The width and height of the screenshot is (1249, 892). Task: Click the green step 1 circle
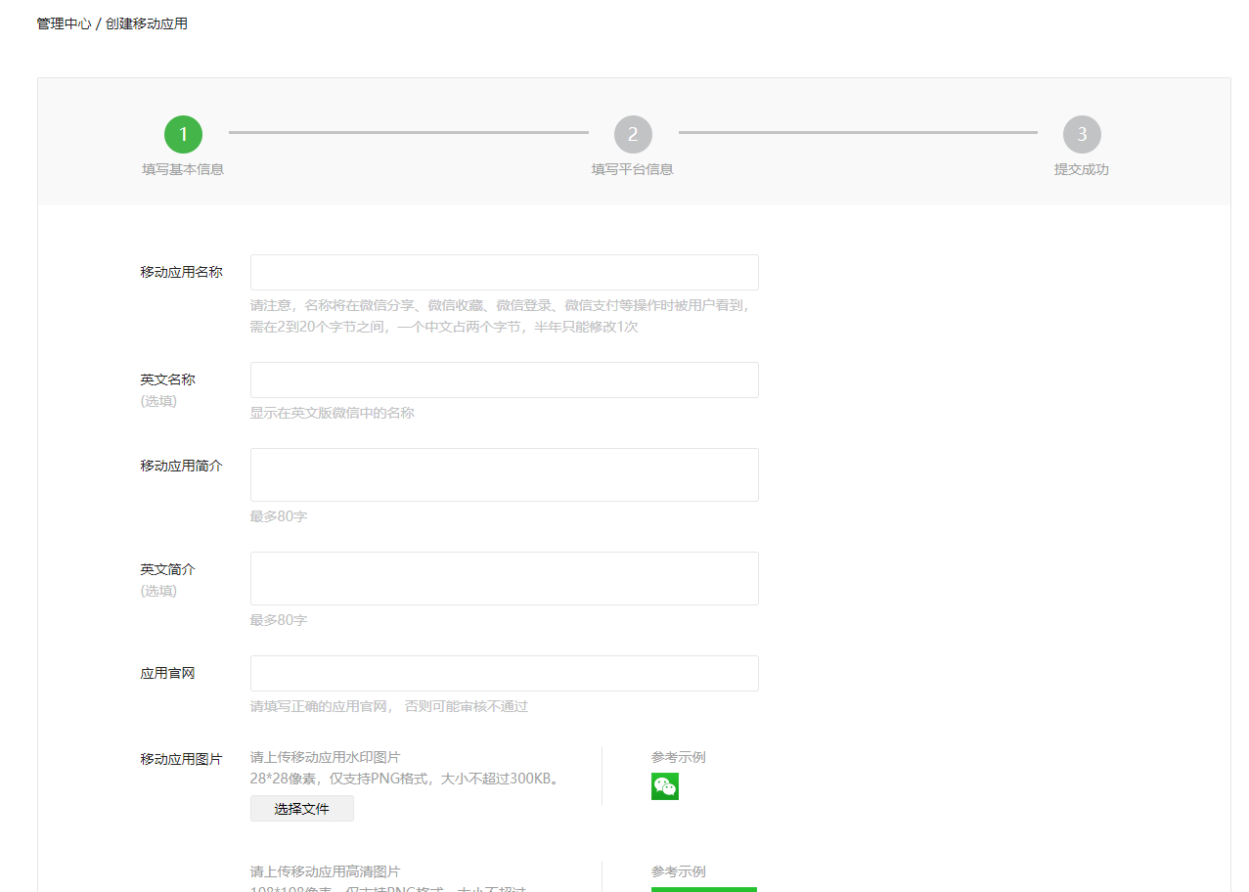[183, 135]
